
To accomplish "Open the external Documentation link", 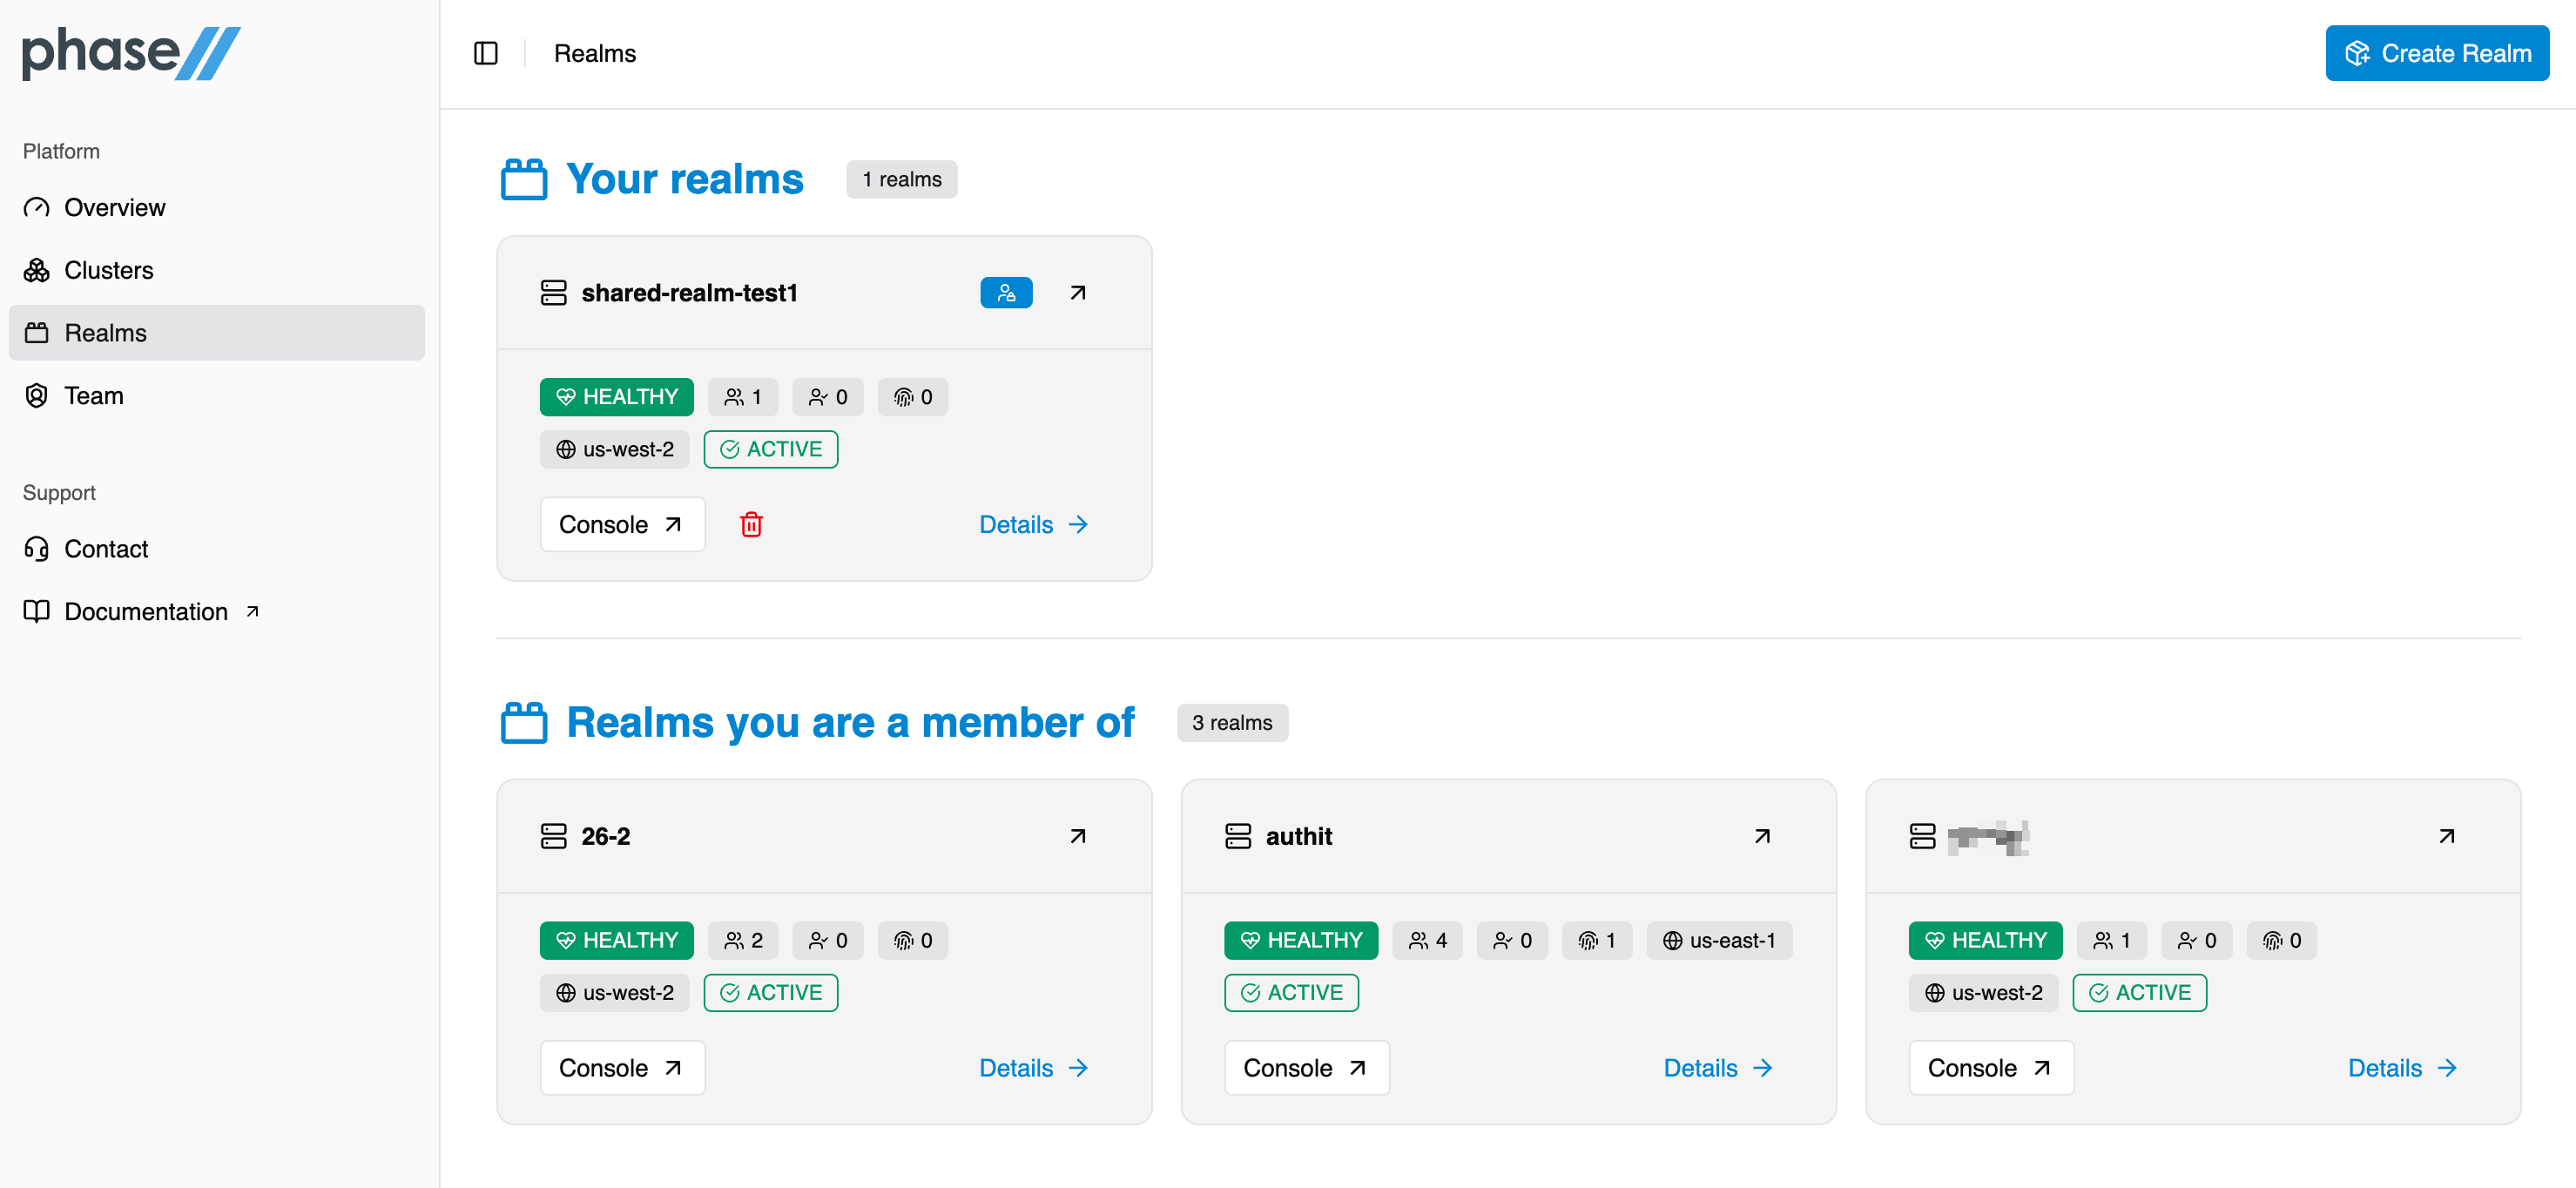I will tap(146, 611).
